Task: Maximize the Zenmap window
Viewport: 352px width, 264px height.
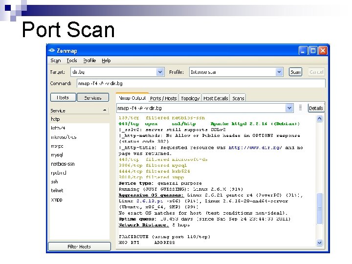Action: (313, 51)
